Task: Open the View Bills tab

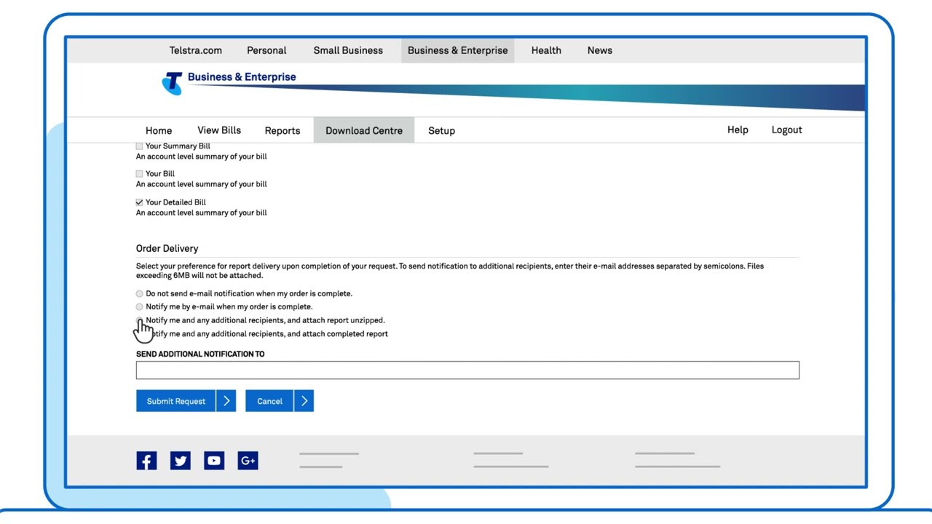Action: pyautogui.click(x=219, y=130)
